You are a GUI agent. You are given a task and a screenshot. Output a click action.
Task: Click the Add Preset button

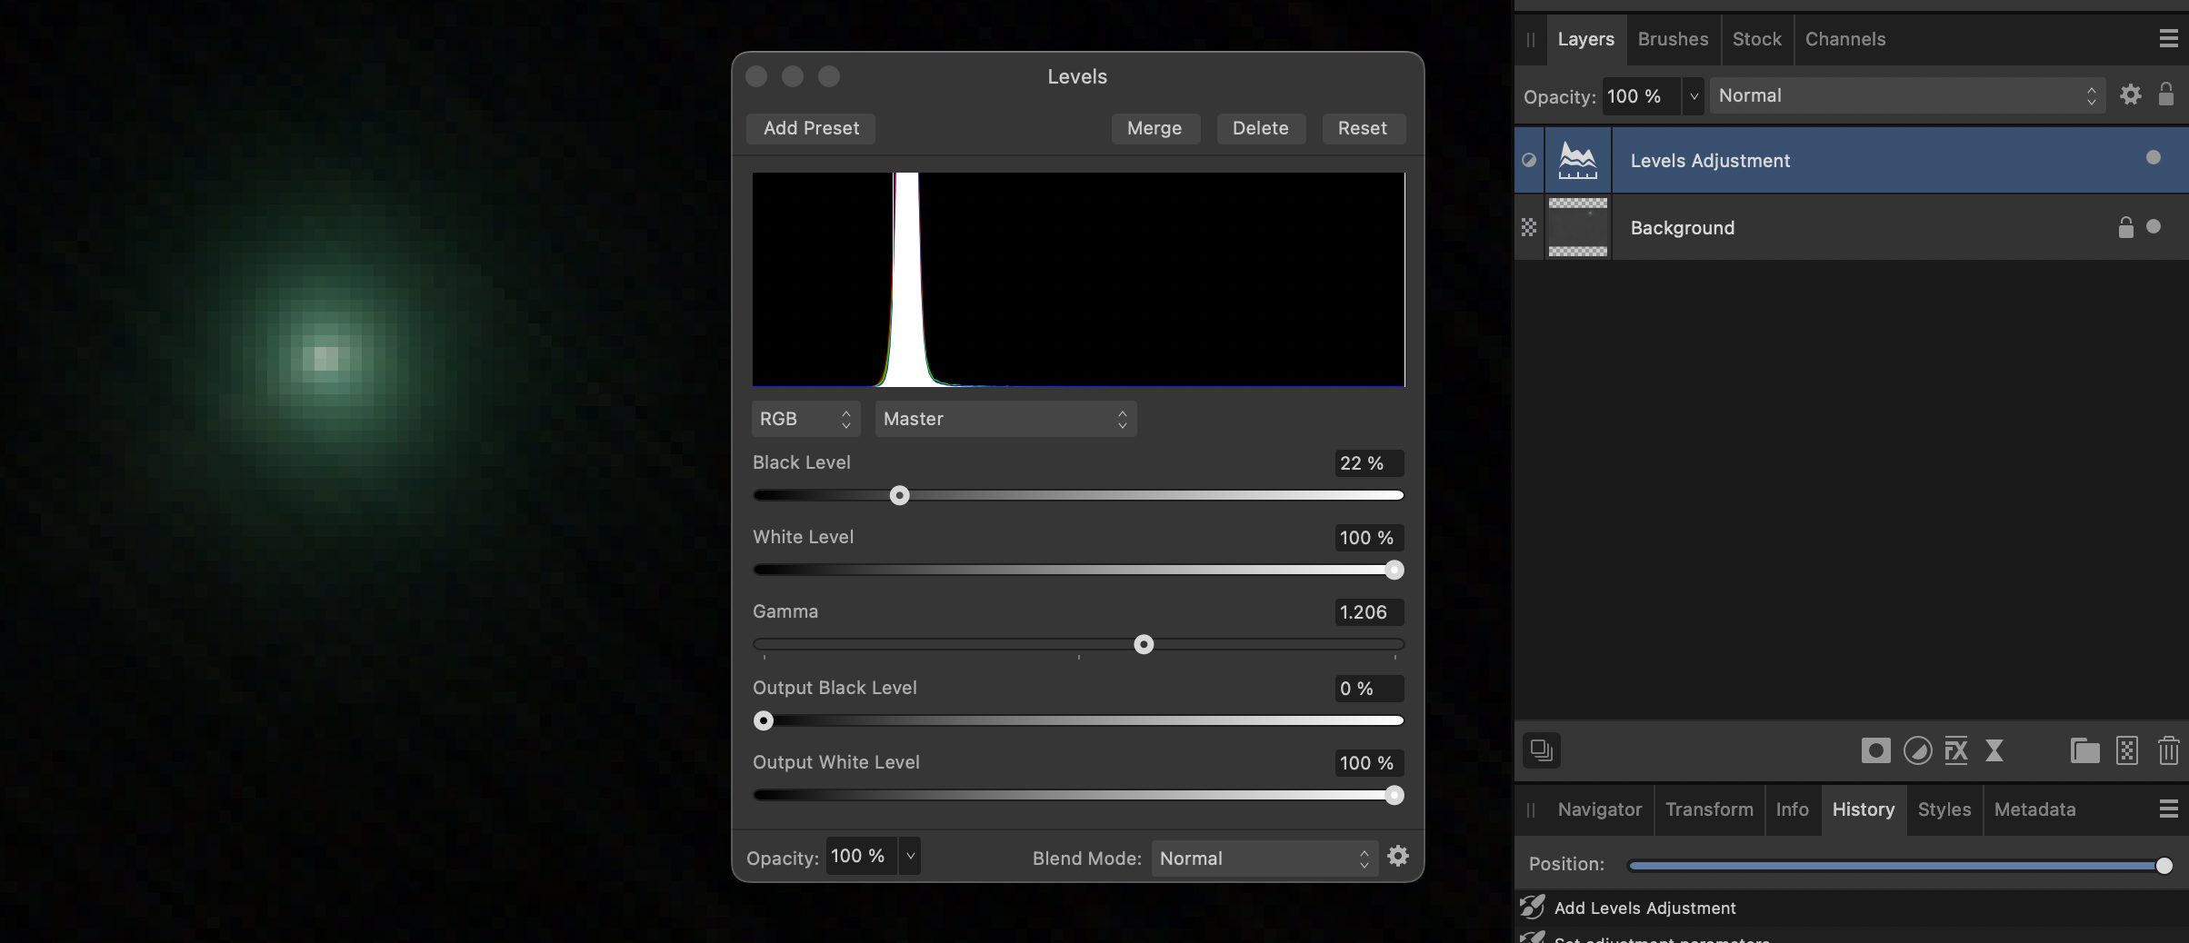[x=811, y=128]
